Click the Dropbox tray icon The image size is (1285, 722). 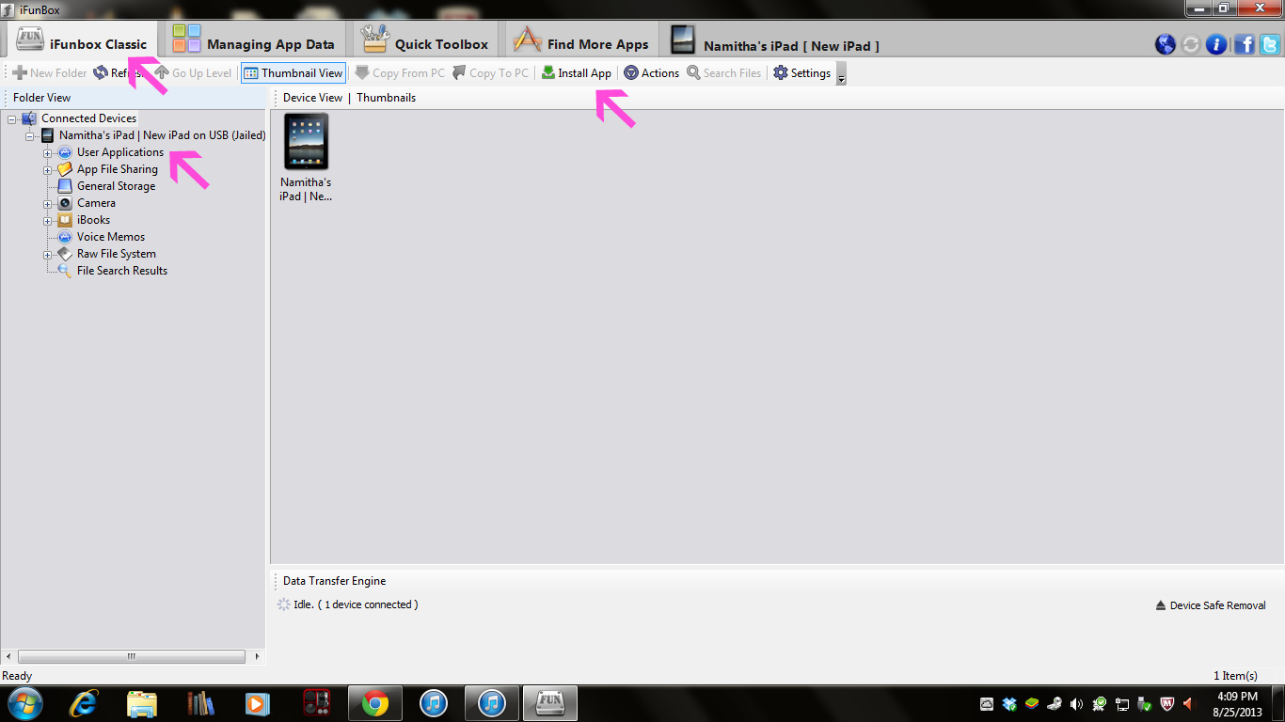[x=1009, y=703]
